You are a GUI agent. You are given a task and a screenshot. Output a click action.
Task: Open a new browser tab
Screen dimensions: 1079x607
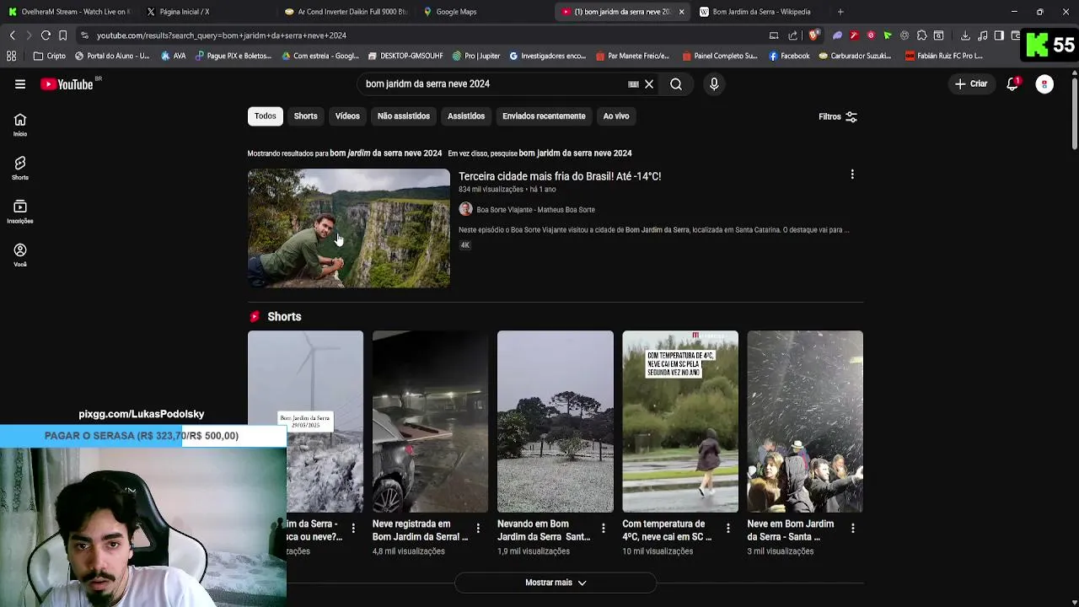[x=840, y=12]
